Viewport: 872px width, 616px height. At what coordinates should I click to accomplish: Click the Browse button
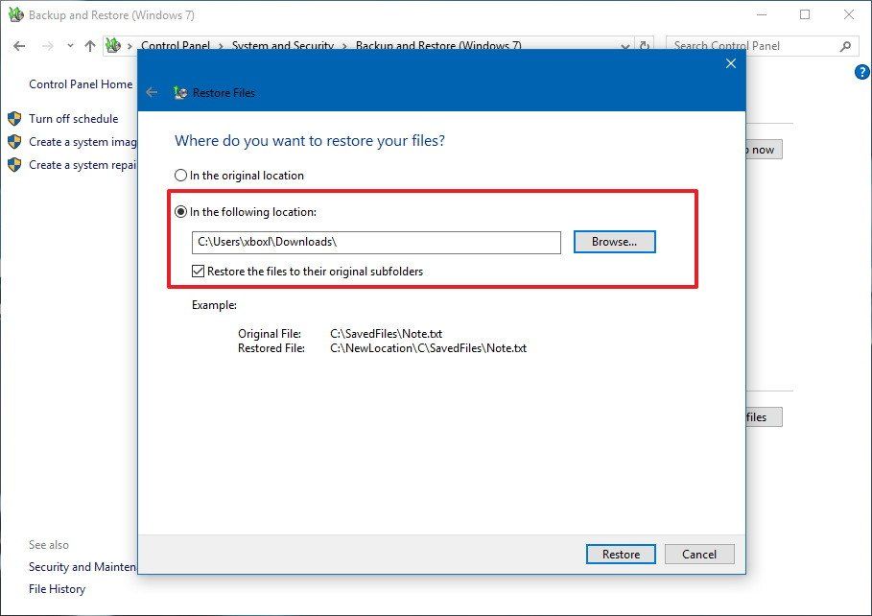pos(614,242)
